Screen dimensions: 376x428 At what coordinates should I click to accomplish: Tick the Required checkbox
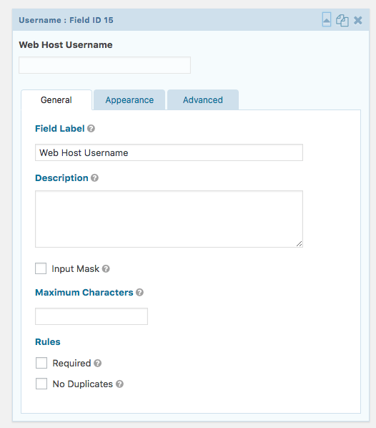tap(41, 363)
